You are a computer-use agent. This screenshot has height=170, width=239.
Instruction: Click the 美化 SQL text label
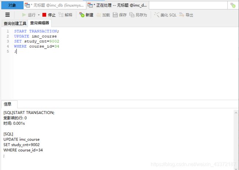[168, 15]
